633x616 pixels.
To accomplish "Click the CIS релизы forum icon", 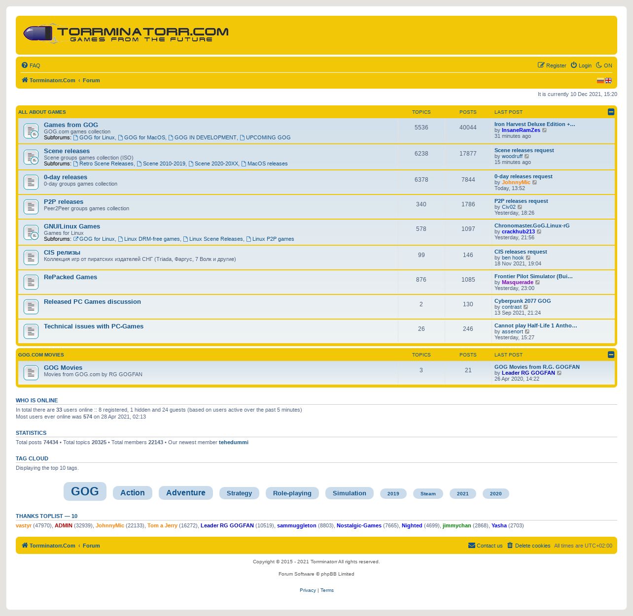I will tap(31, 258).
